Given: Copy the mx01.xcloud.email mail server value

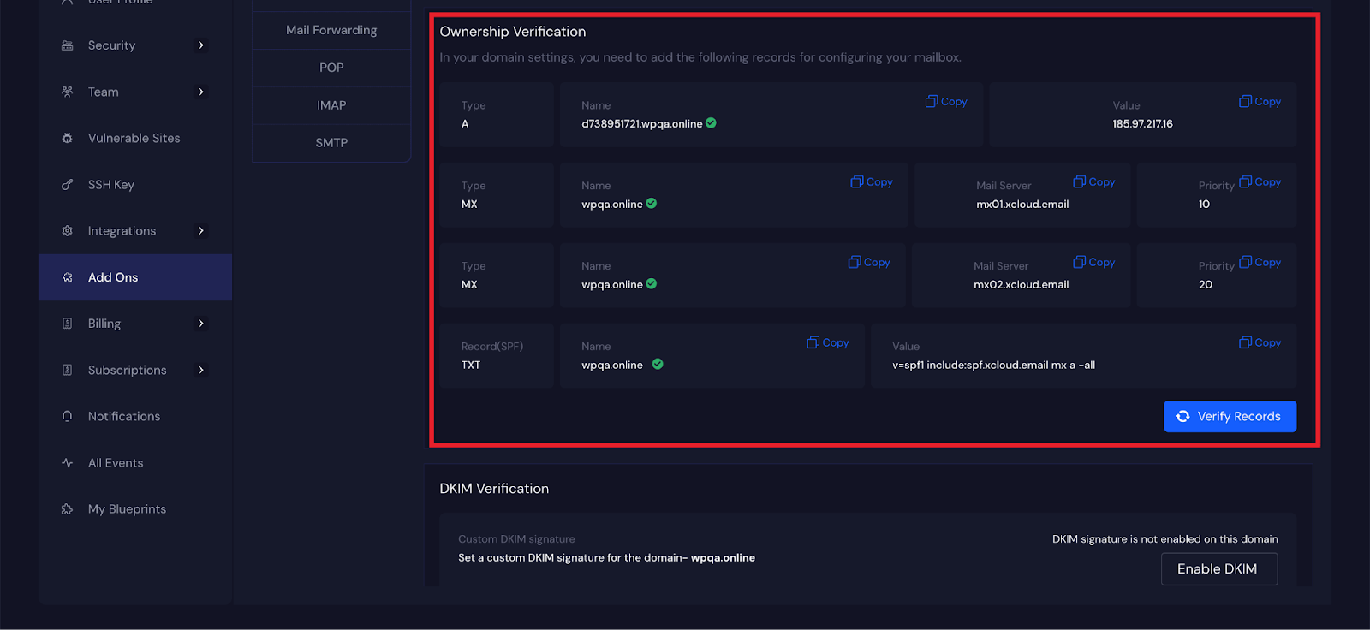Looking at the screenshot, I should point(1094,182).
